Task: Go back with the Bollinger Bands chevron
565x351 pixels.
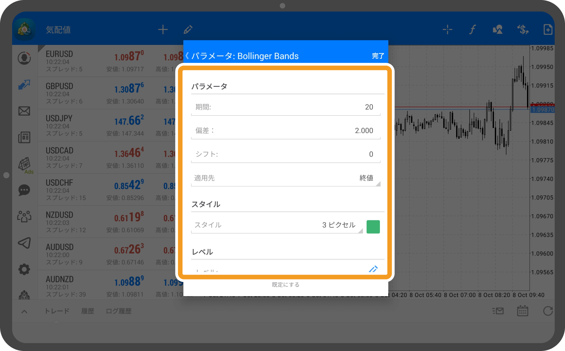Action: point(187,56)
